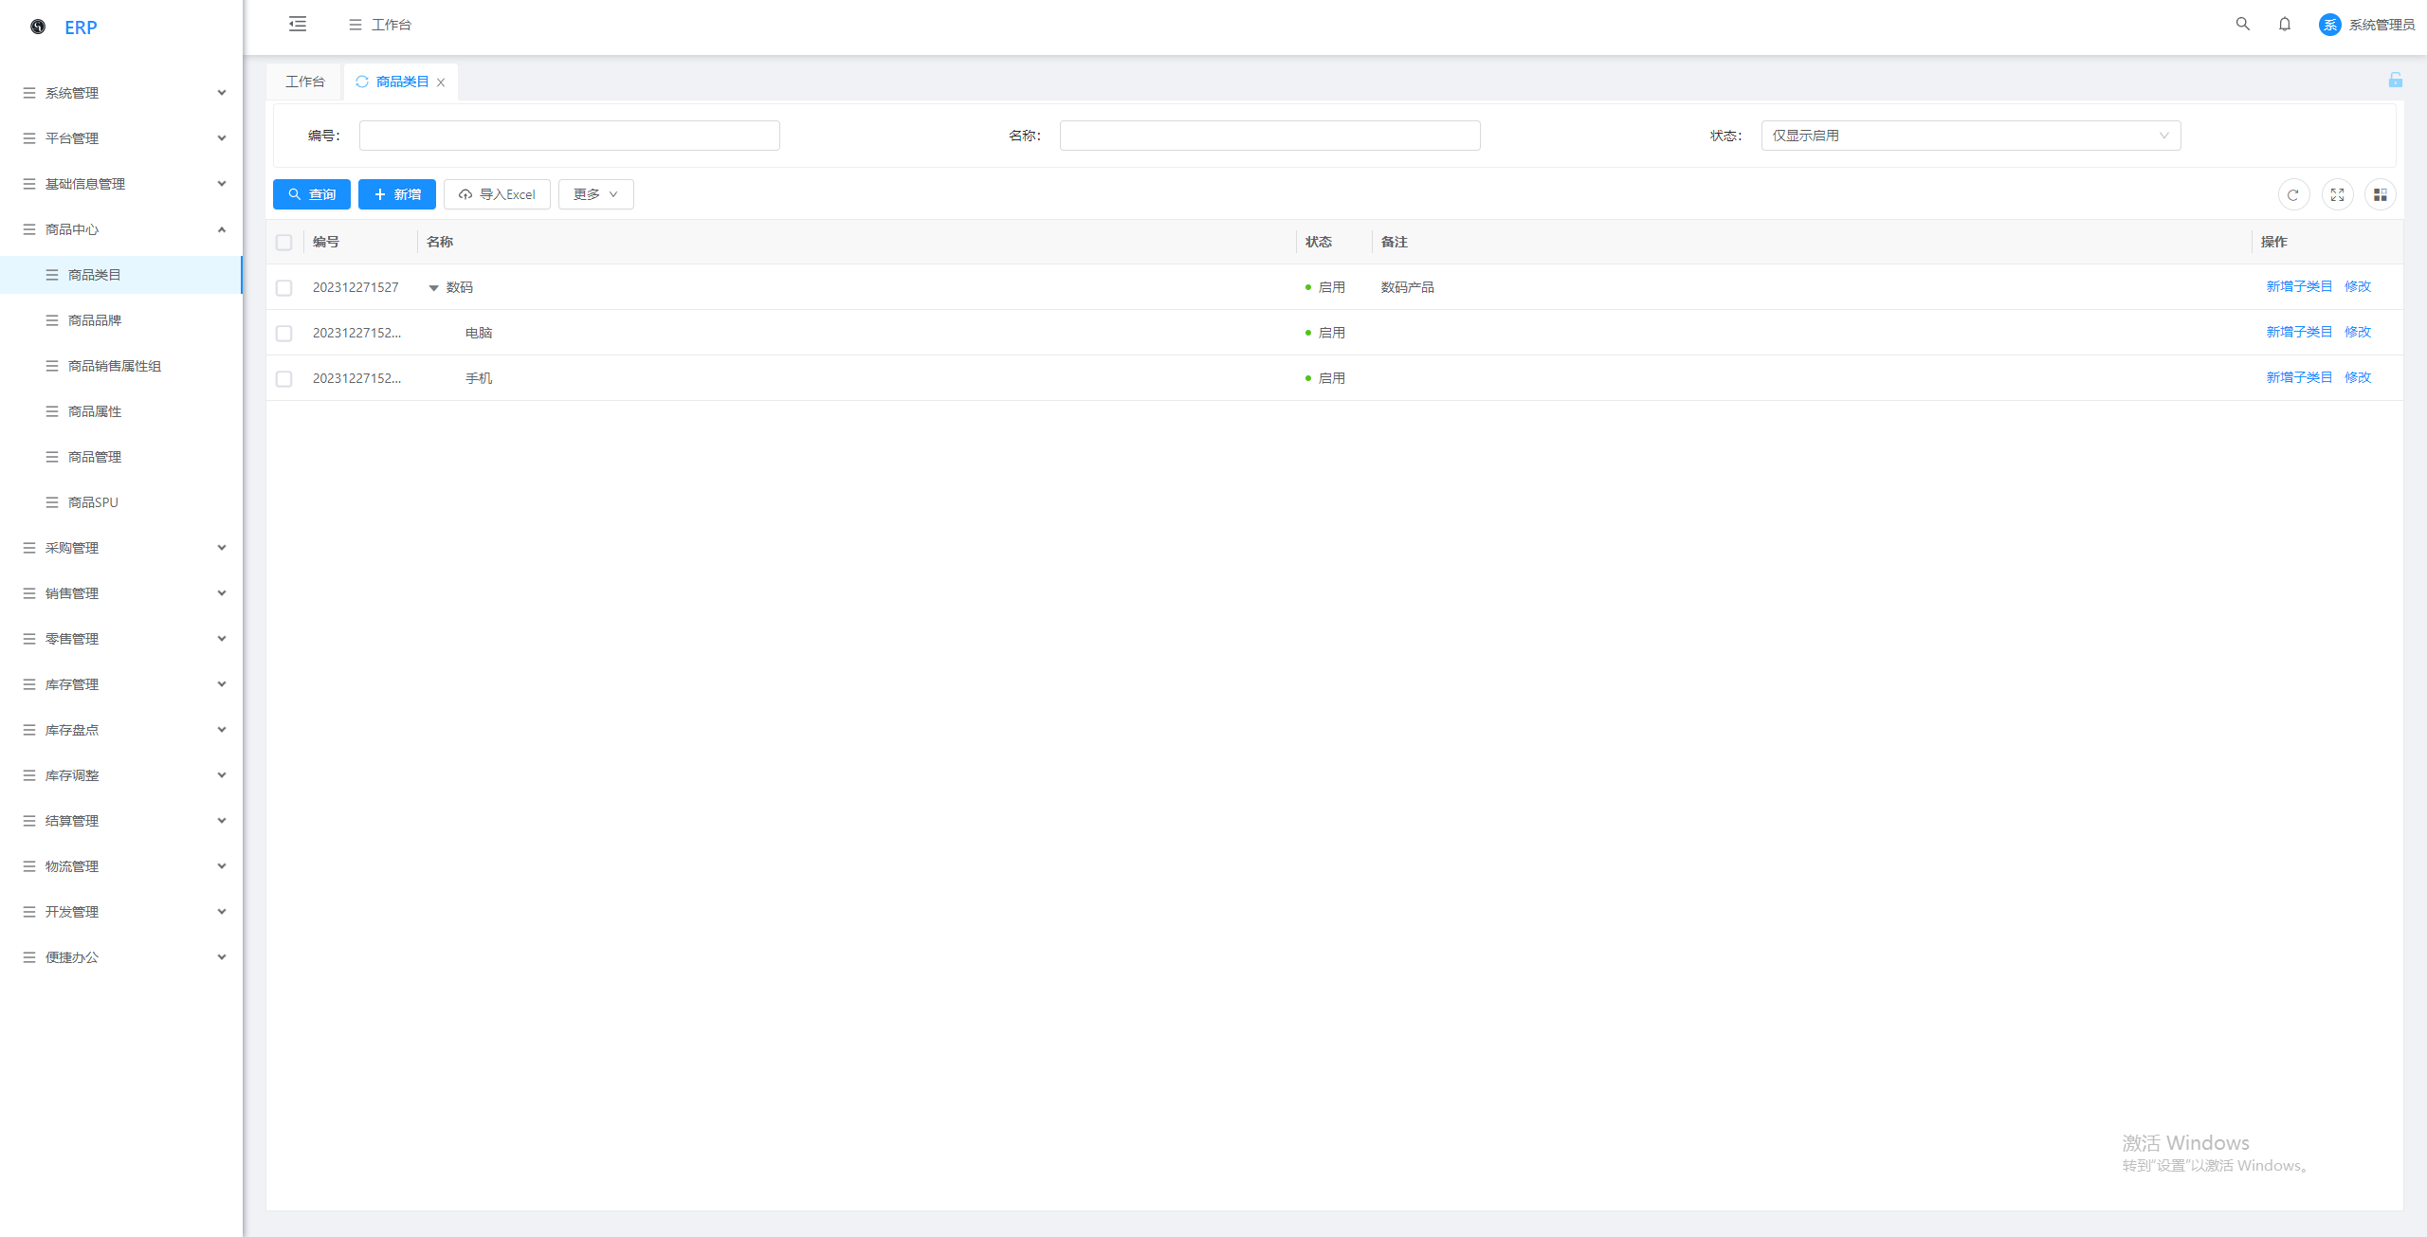This screenshot has height=1237, width=2427.
Task: Switch to the 工作台 tab
Action: (x=304, y=82)
